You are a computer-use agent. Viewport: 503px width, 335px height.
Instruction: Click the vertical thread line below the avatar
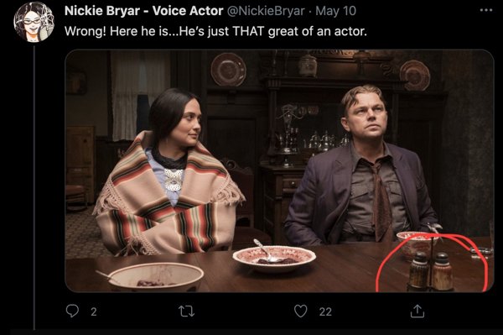click(x=34, y=188)
